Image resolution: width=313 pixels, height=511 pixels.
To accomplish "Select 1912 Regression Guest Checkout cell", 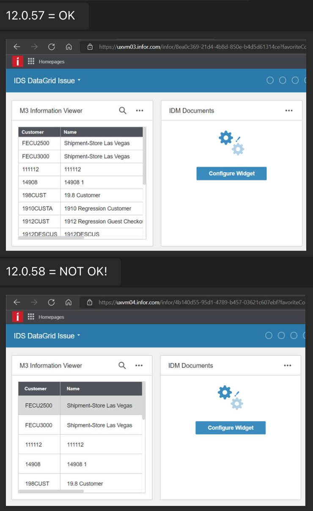I will (x=102, y=221).
